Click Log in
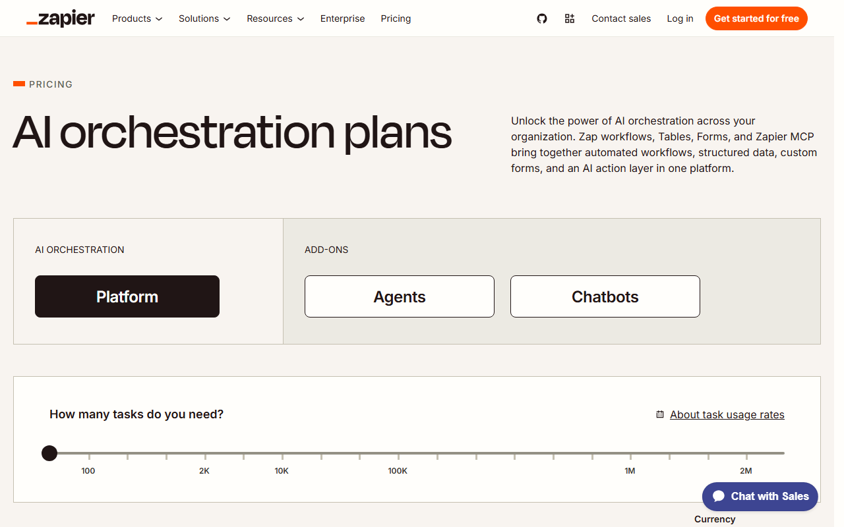This screenshot has width=844, height=527. point(680,18)
